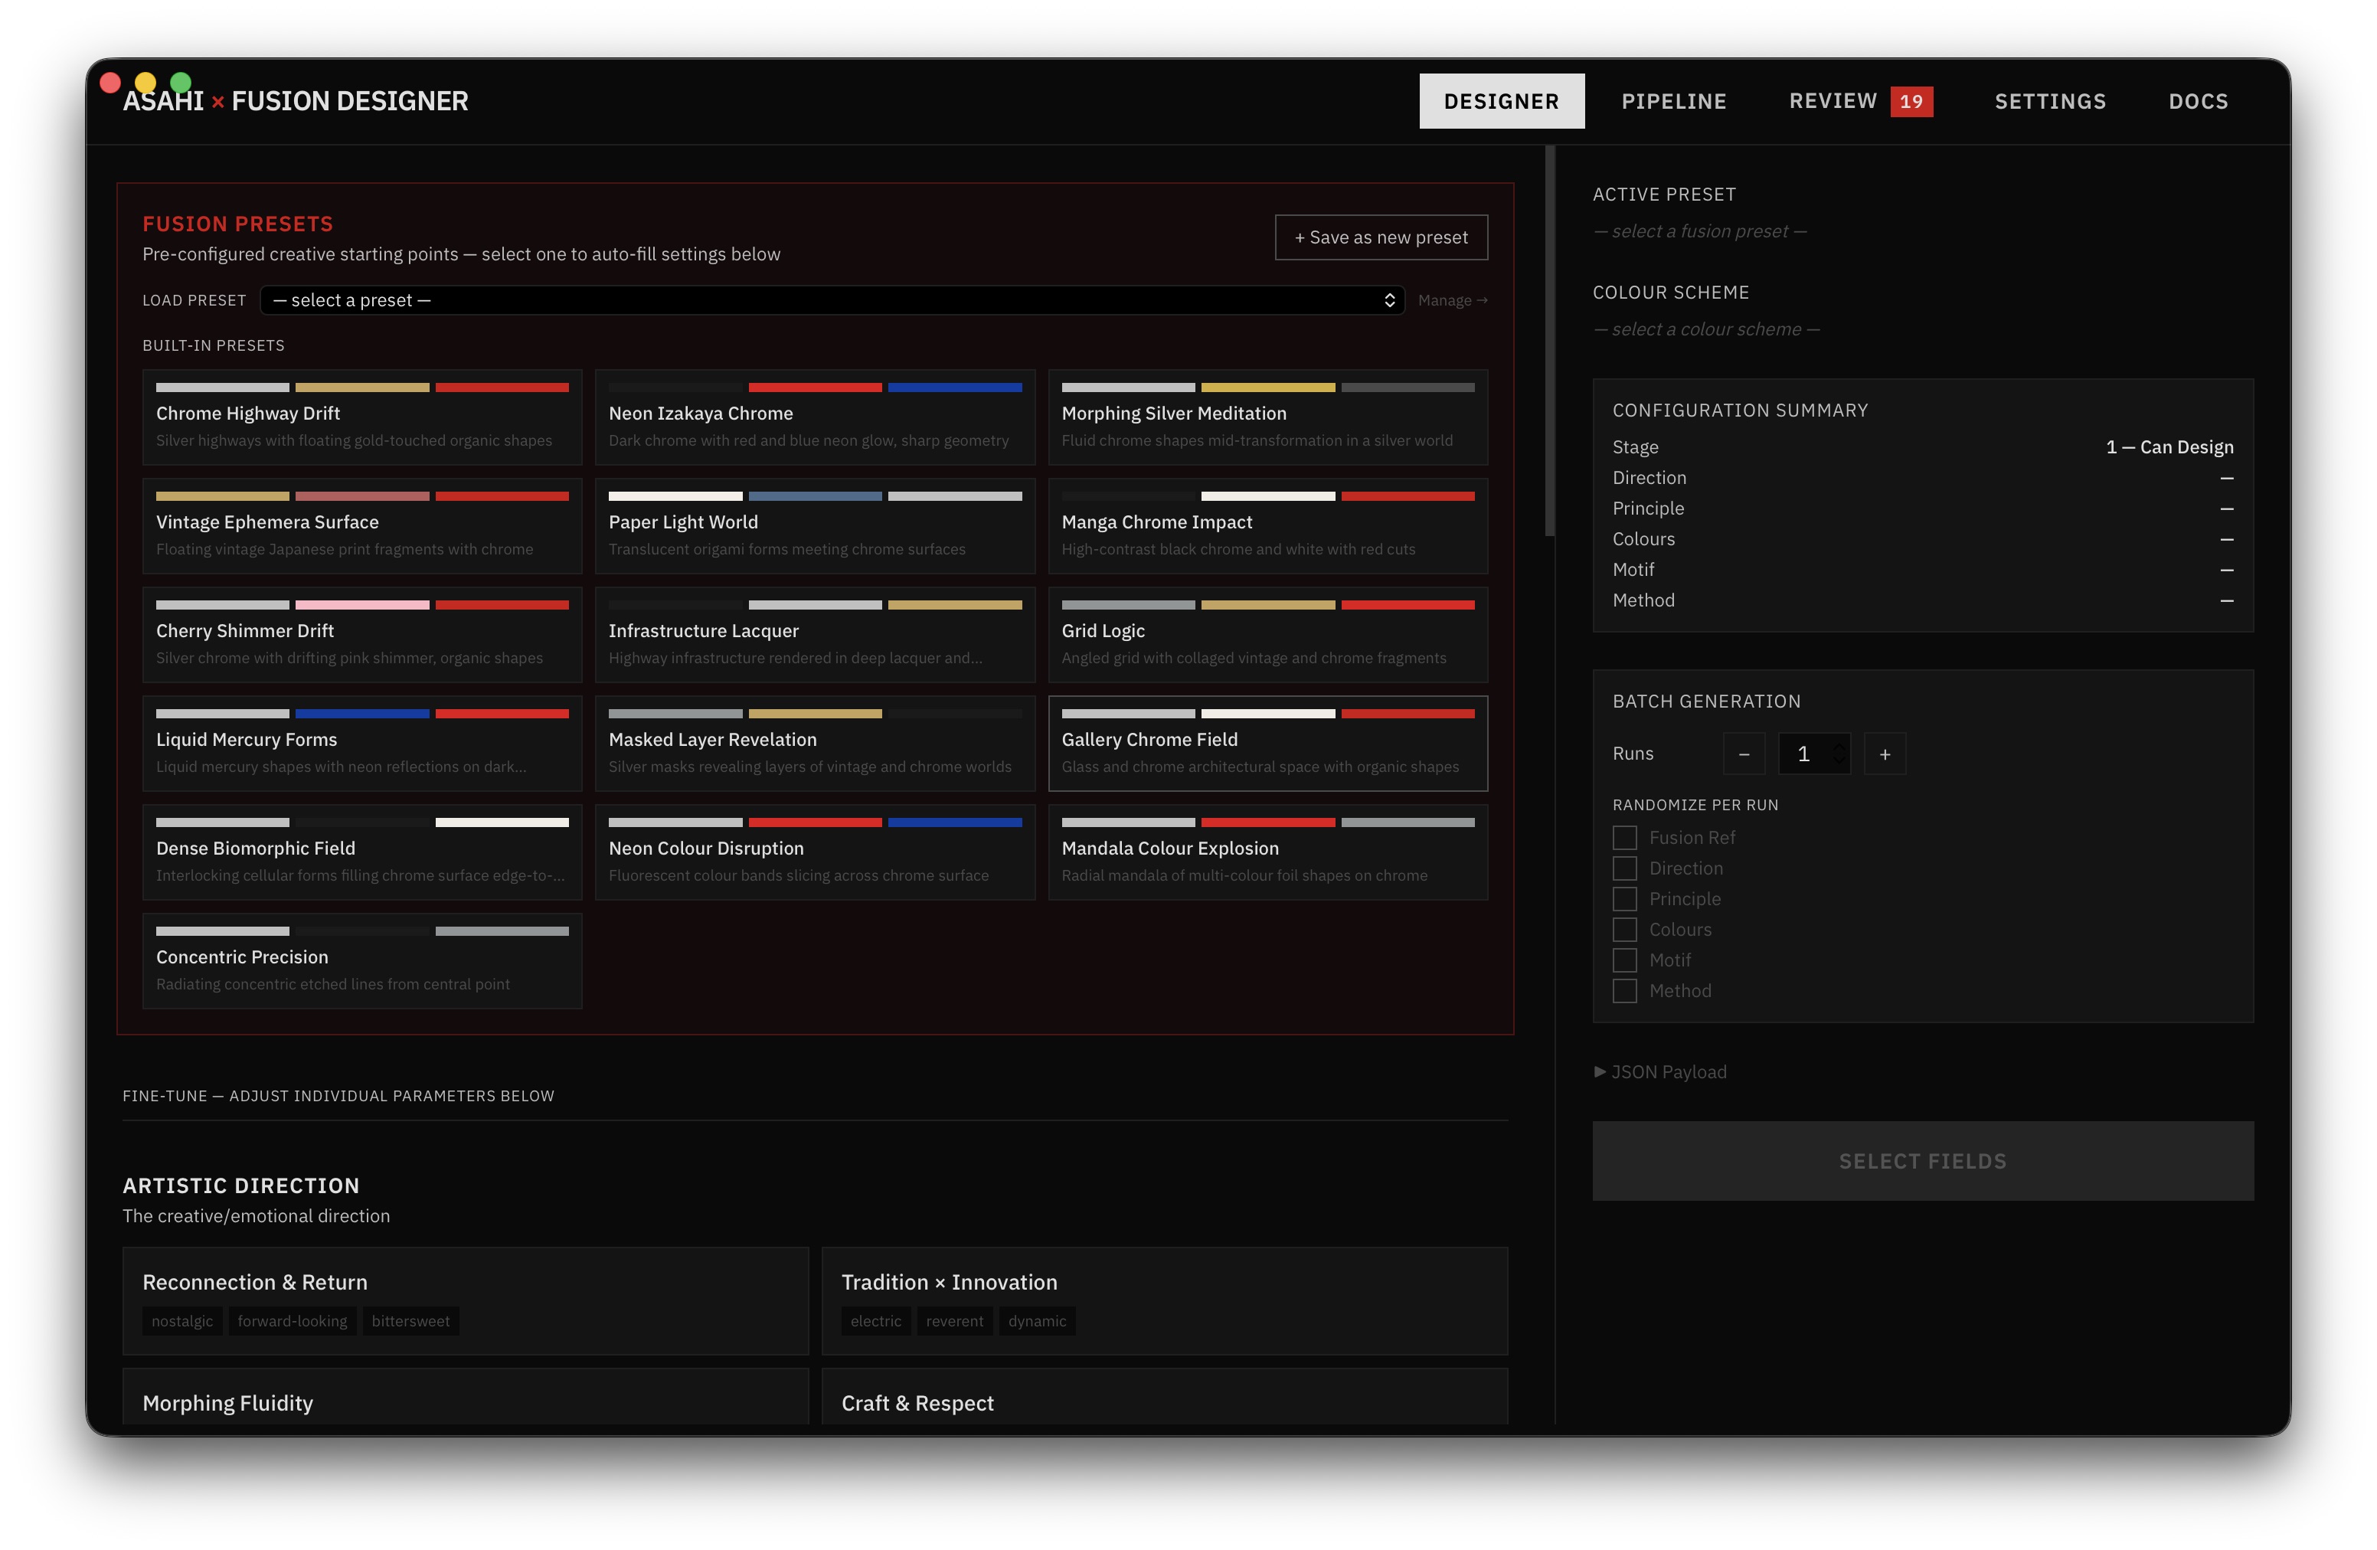This screenshot has width=2377, height=1550.
Task: Click the red 19 review count badge
Action: click(x=1911, y=101)
